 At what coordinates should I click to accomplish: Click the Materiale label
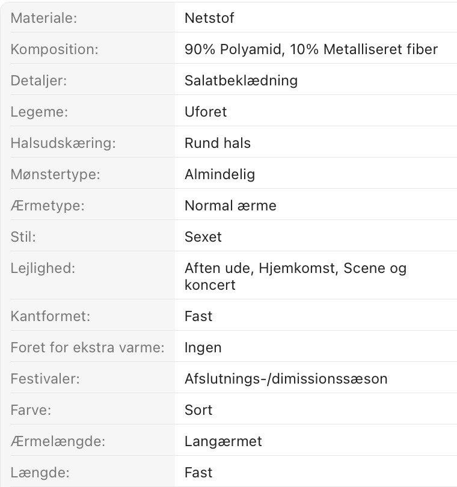click(44, 18)
